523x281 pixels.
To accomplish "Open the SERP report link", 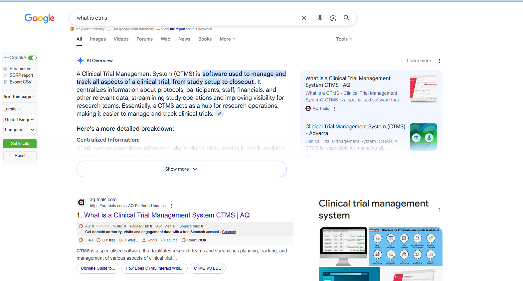I will 21,75.
